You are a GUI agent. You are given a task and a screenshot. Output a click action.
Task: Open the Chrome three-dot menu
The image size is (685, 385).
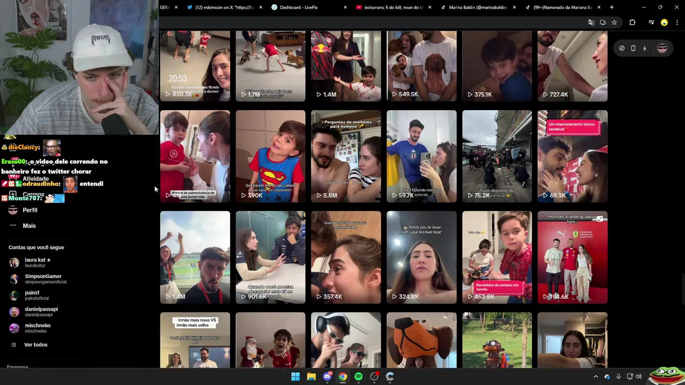tap(677, 22)
